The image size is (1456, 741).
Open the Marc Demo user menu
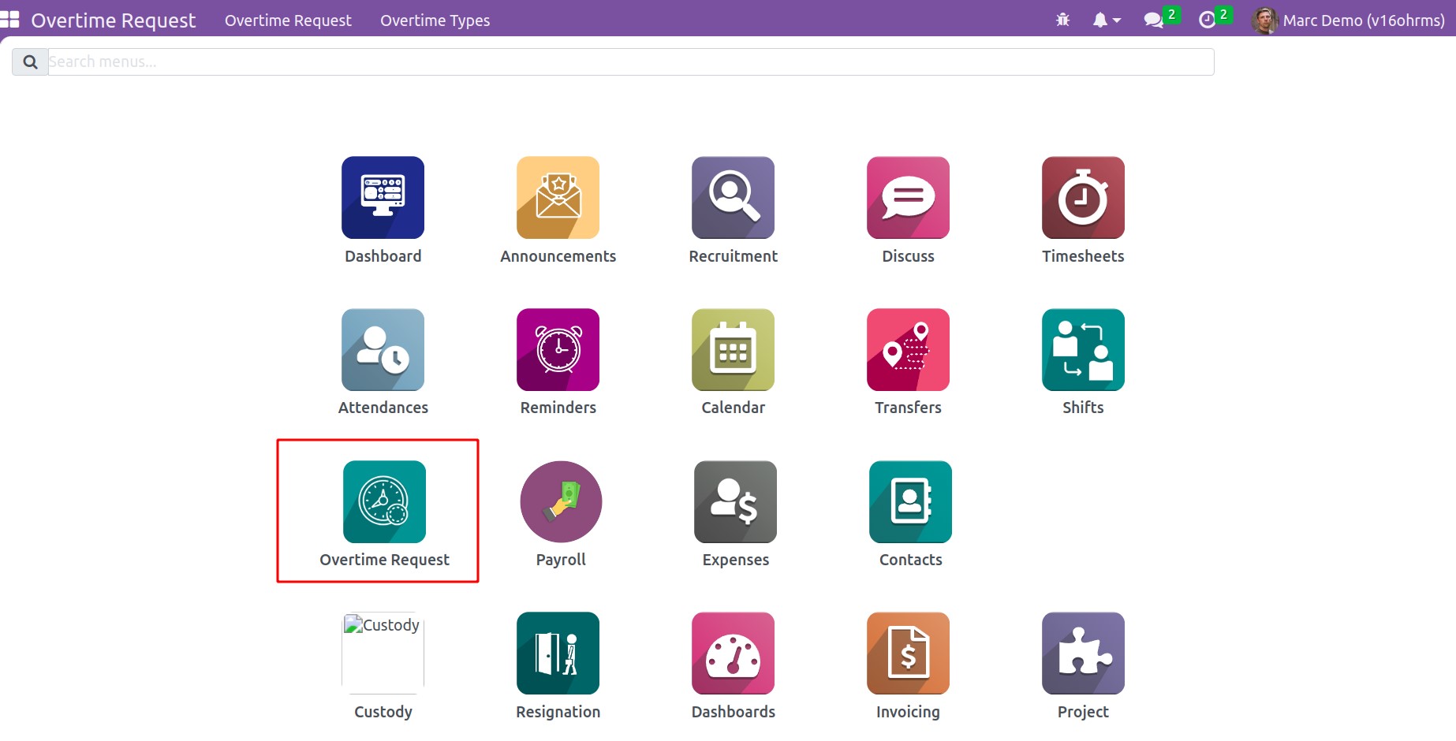click(1349, 20)
